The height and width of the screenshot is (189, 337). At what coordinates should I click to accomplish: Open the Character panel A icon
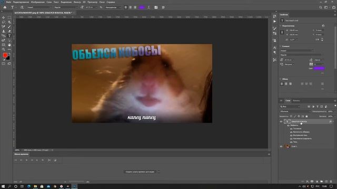275,48
